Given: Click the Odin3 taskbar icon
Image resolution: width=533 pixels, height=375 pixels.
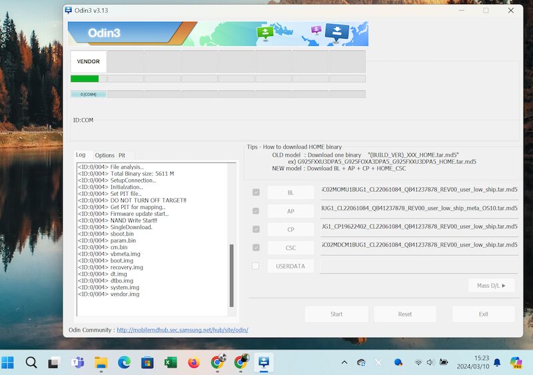Looking at the screenshot, I should tap(264, 362).
